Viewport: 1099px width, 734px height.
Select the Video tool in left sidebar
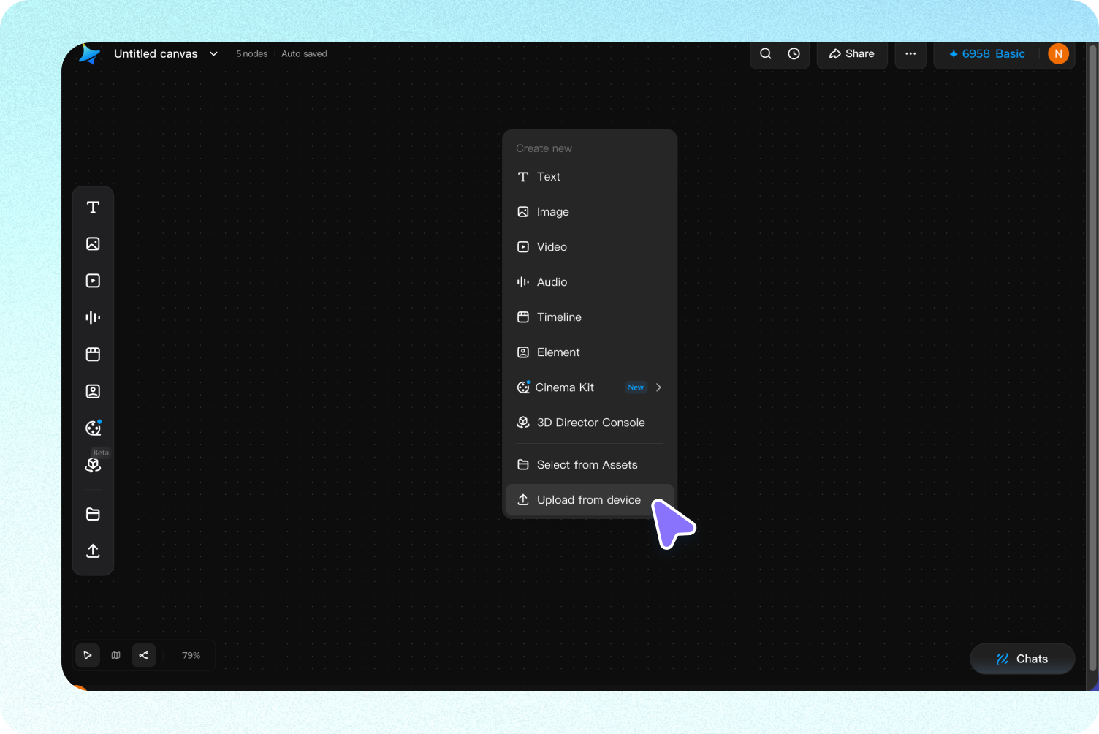(x=93, y=281)
